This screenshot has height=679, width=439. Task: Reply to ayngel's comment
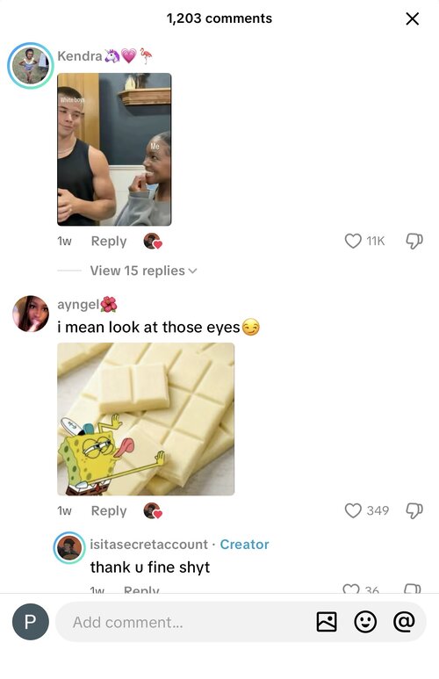click(x=109, y=511)
